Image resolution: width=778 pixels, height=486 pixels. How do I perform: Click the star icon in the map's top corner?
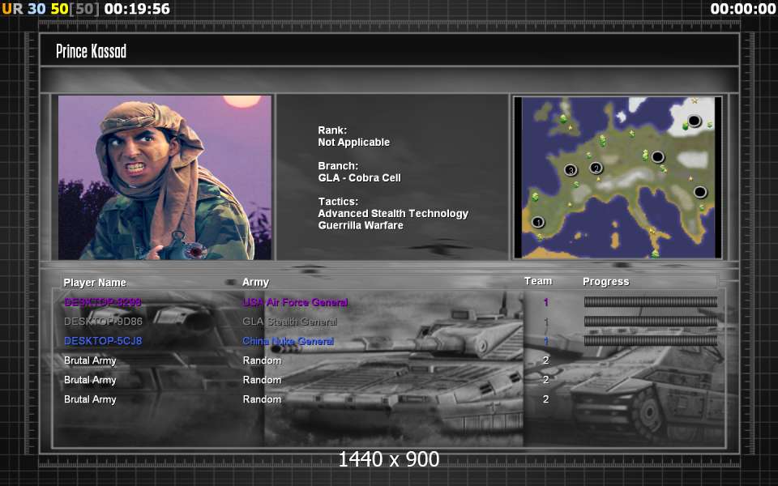(695, 101)
